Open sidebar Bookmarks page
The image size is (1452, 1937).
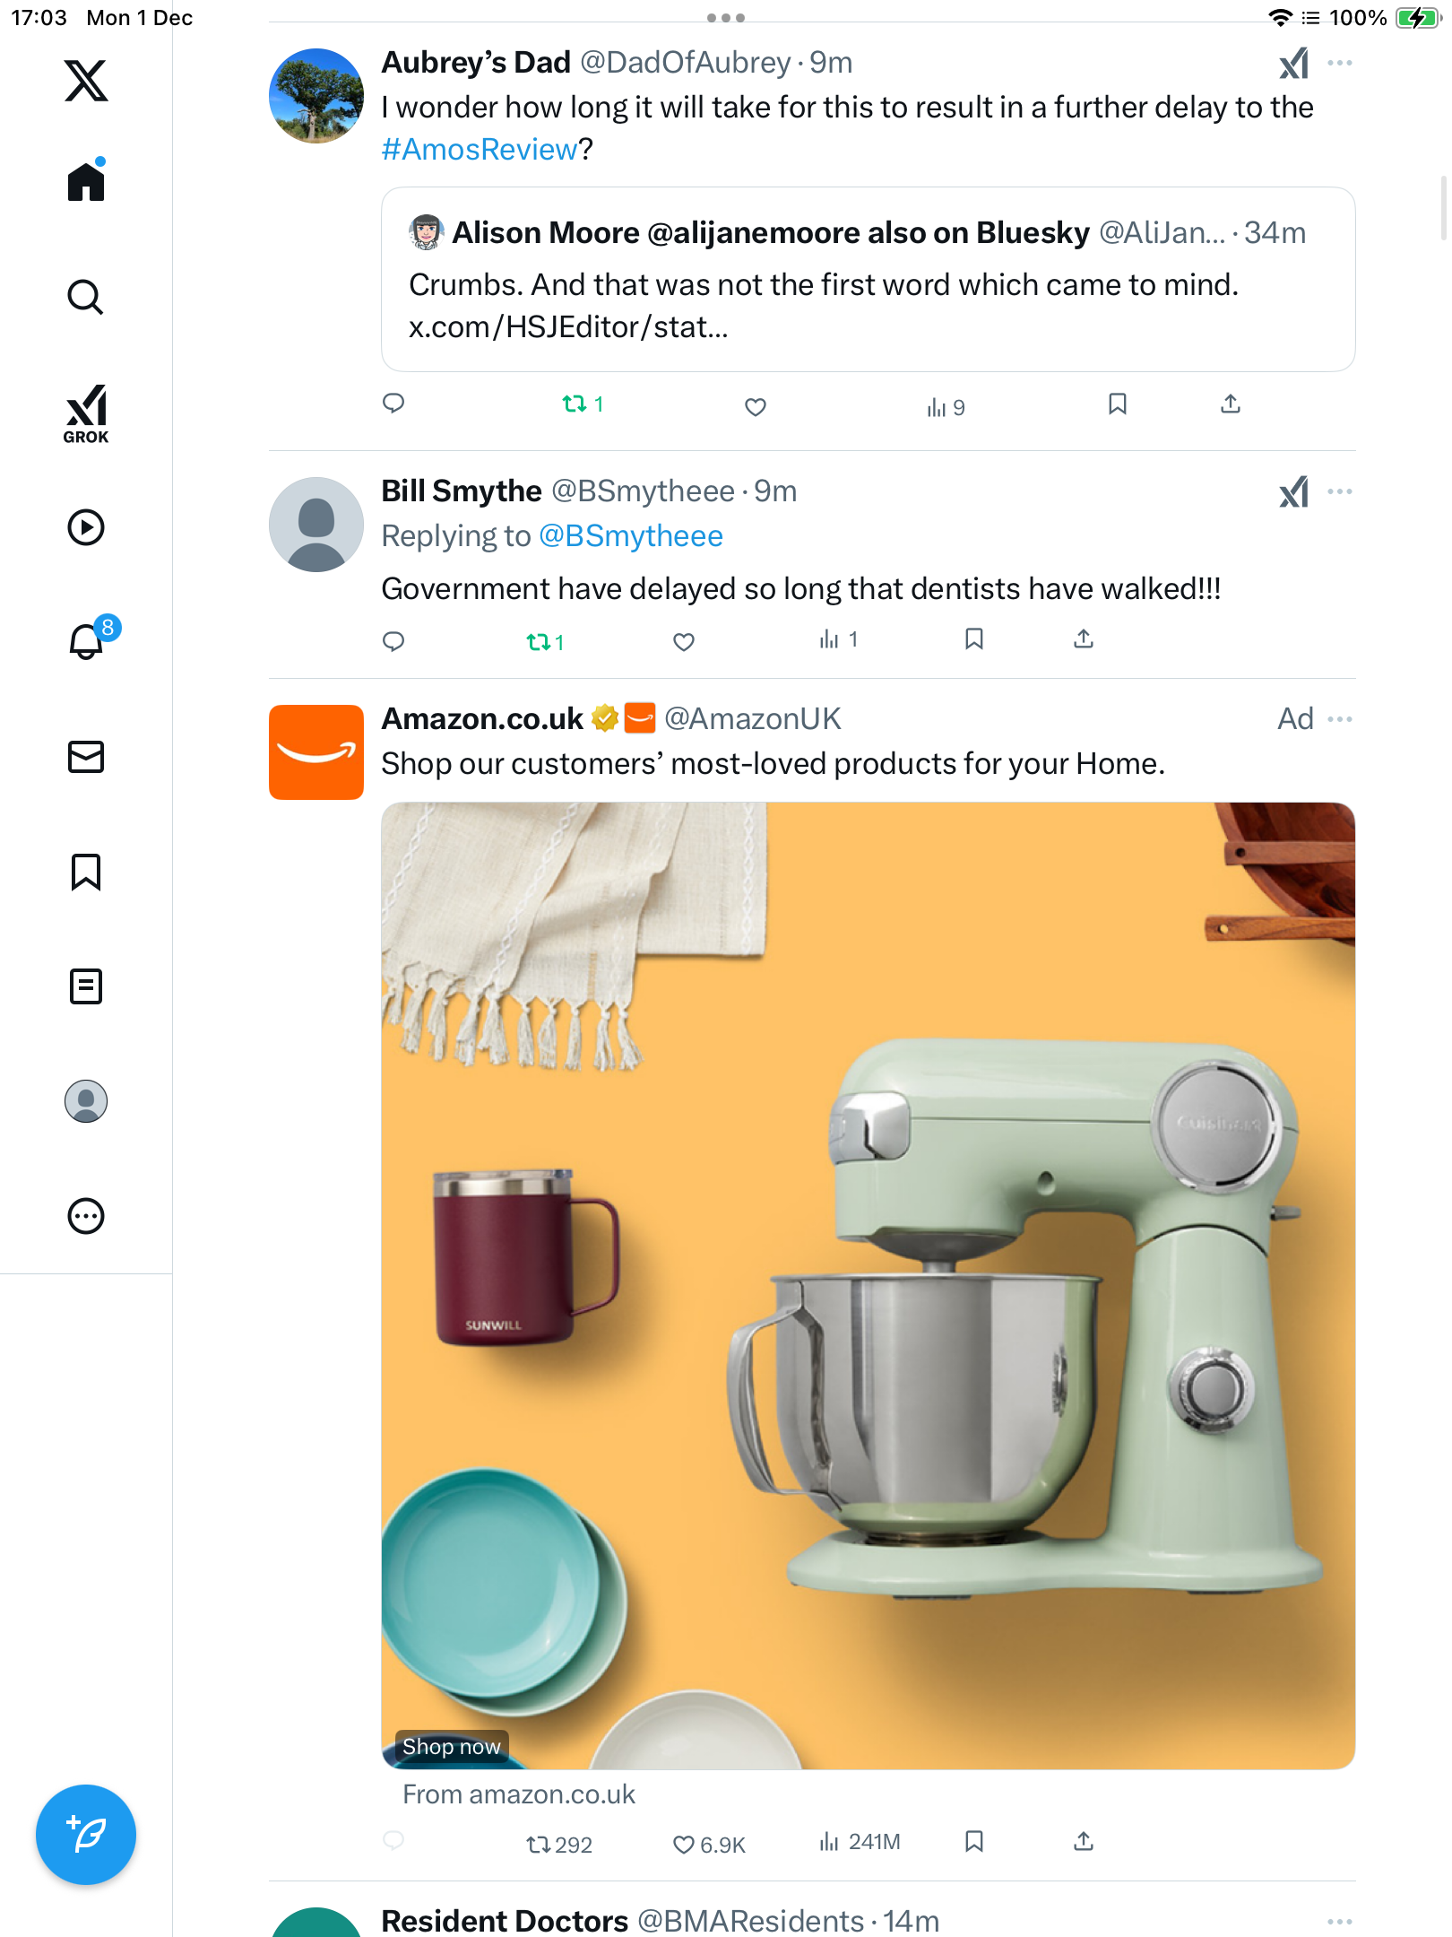click(x=86, y=872)
